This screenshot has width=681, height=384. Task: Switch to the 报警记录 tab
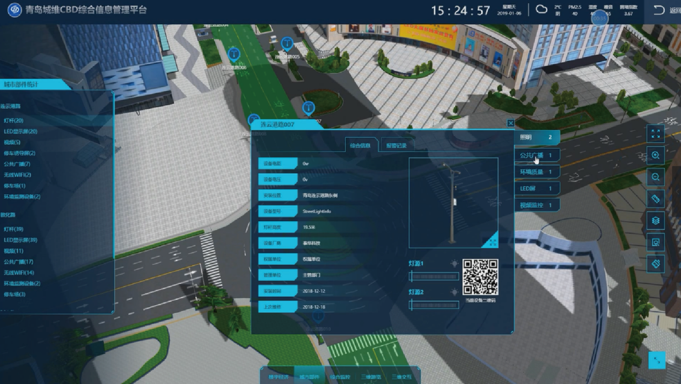coord(397,145)
